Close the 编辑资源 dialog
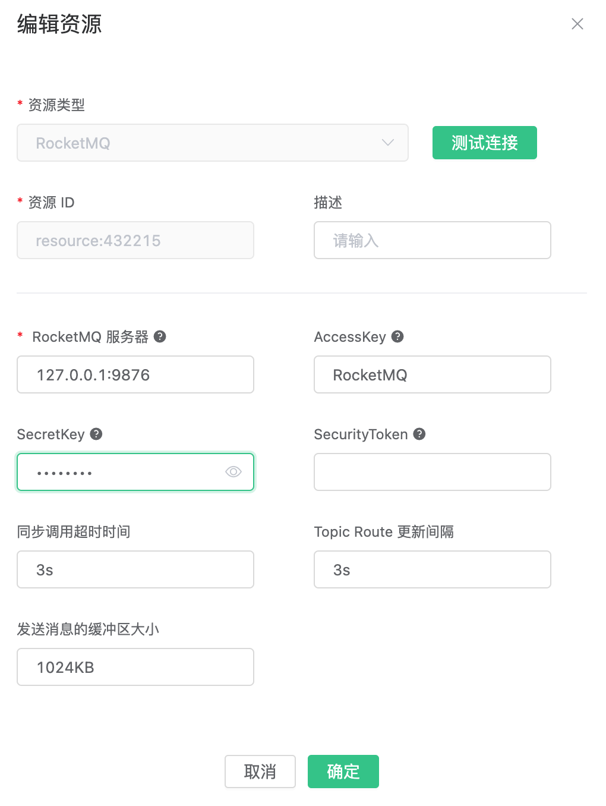 (x=577, y=24)
